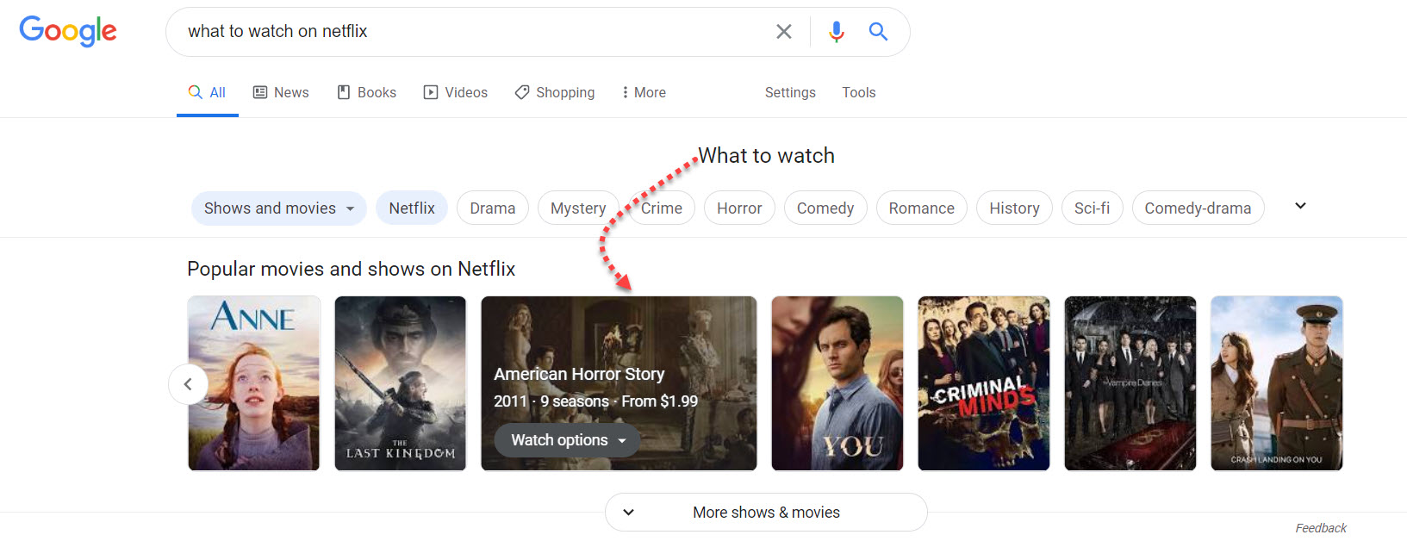Open search Settings
This screenshot has height=541, width=1407.
click(x=790, y=92)
